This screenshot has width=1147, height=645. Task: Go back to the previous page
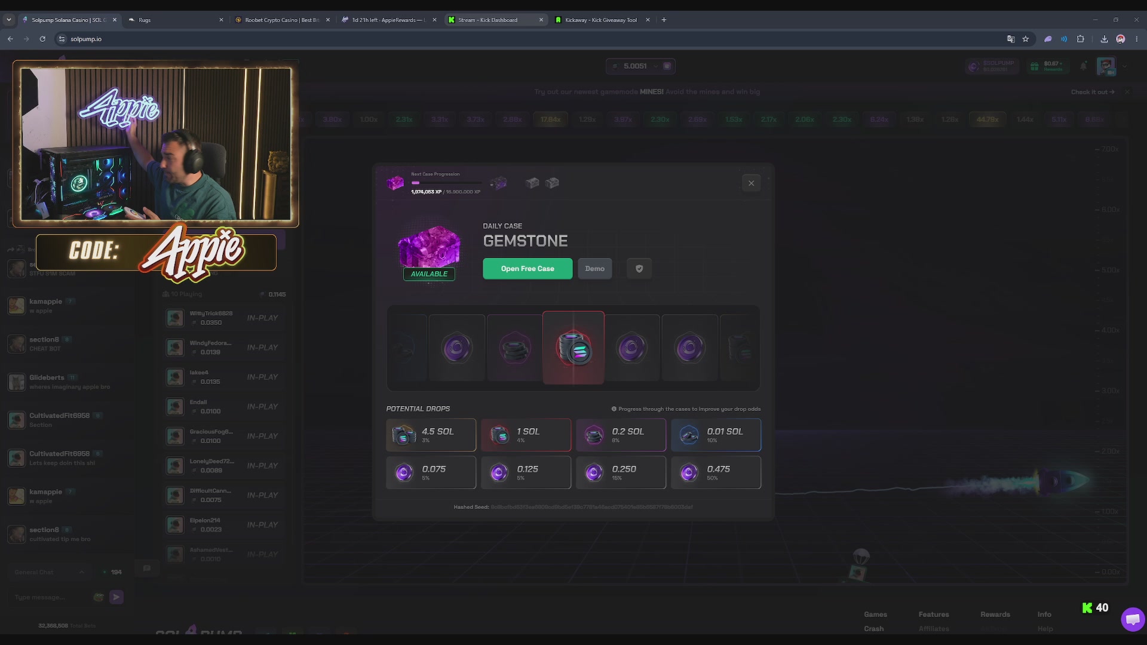point(10,39)
